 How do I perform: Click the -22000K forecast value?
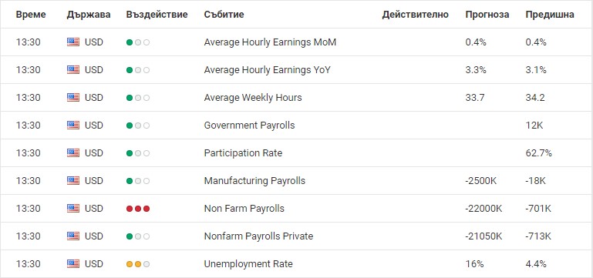[x=483, y=209]
